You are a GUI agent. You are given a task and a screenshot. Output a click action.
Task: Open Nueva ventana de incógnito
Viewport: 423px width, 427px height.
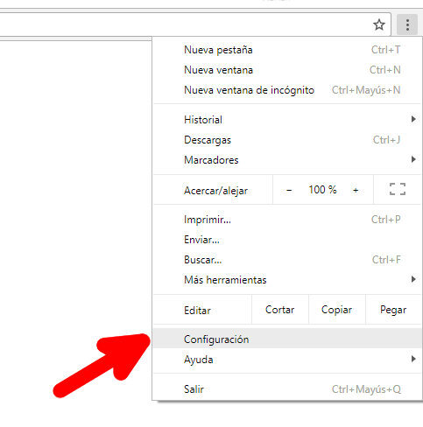[287, 90]
